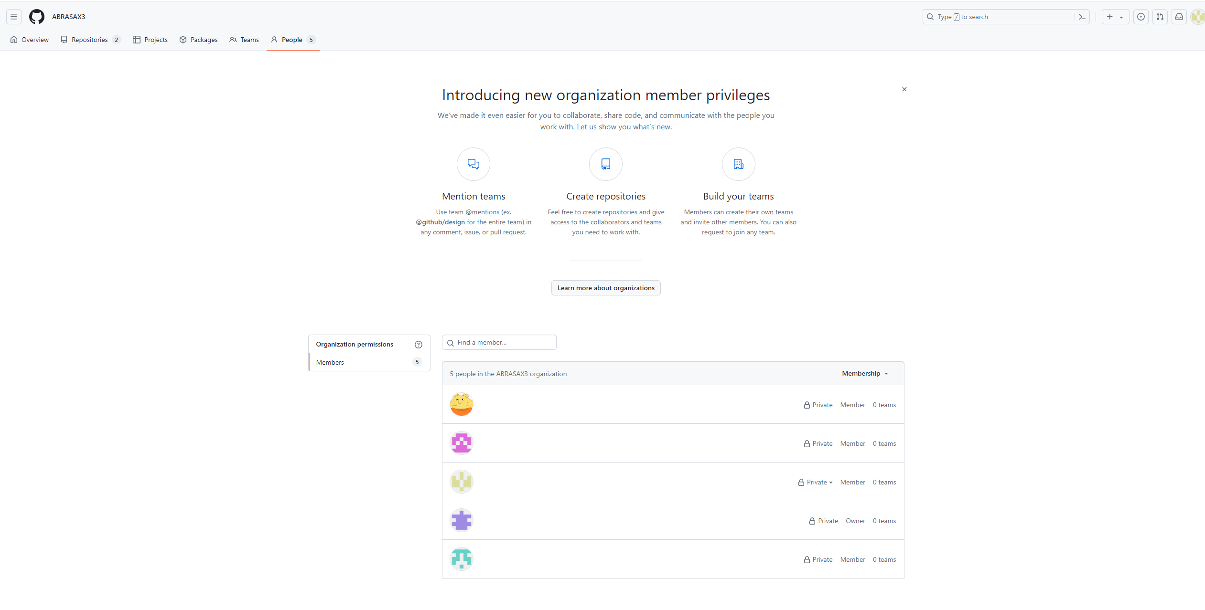Click the Organization permissions help icon

coord(418,344)
